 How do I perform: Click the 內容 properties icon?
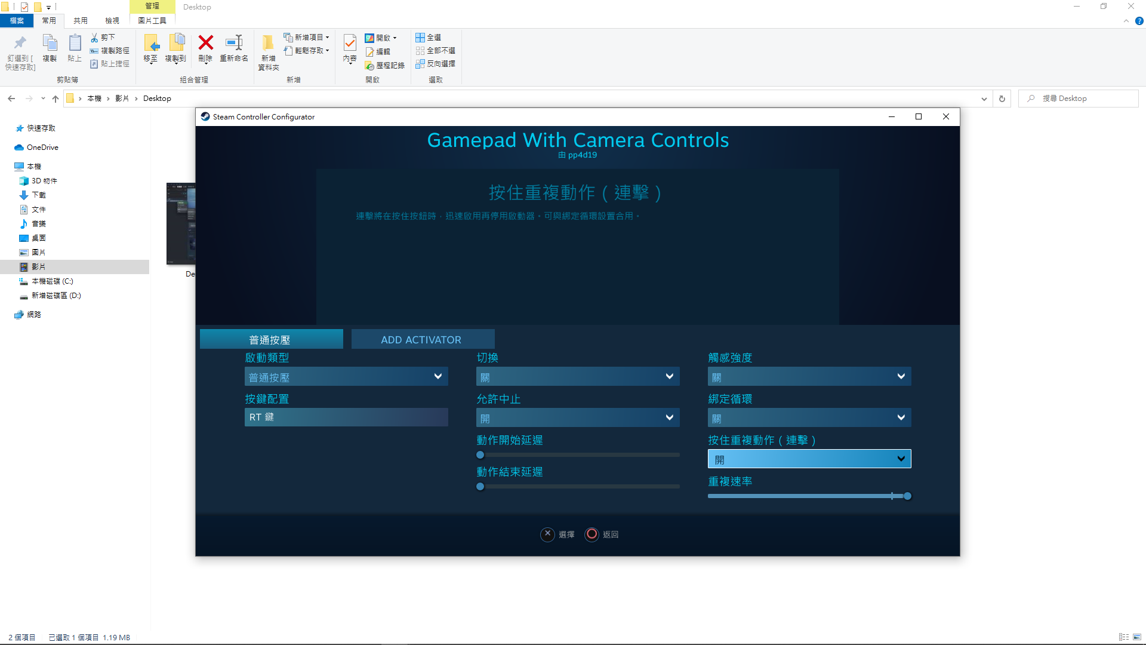click(350, 43)
